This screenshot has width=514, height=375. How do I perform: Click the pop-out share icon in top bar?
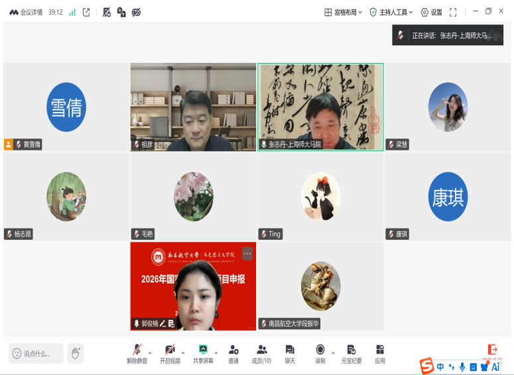pos(86,13)
